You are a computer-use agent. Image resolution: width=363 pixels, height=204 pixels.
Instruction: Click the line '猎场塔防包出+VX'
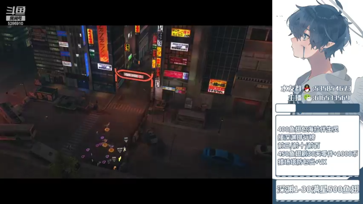(302, 162)
